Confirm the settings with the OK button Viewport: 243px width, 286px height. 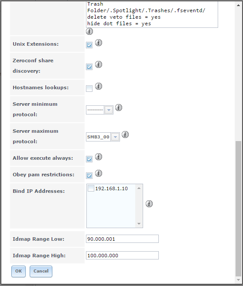click(18, 271)
